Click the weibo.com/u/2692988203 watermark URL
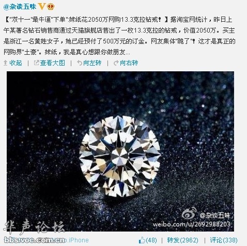The width and height of the screenshot is (247, 246). tap(191, 224)
